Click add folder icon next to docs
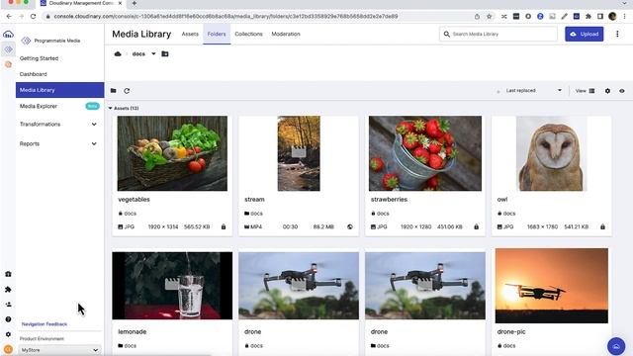 click(165, 53)
